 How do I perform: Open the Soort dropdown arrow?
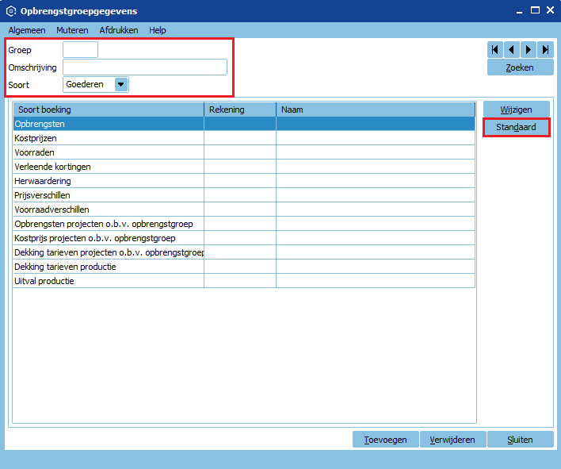pyautogui.click(x=120, y=84)
